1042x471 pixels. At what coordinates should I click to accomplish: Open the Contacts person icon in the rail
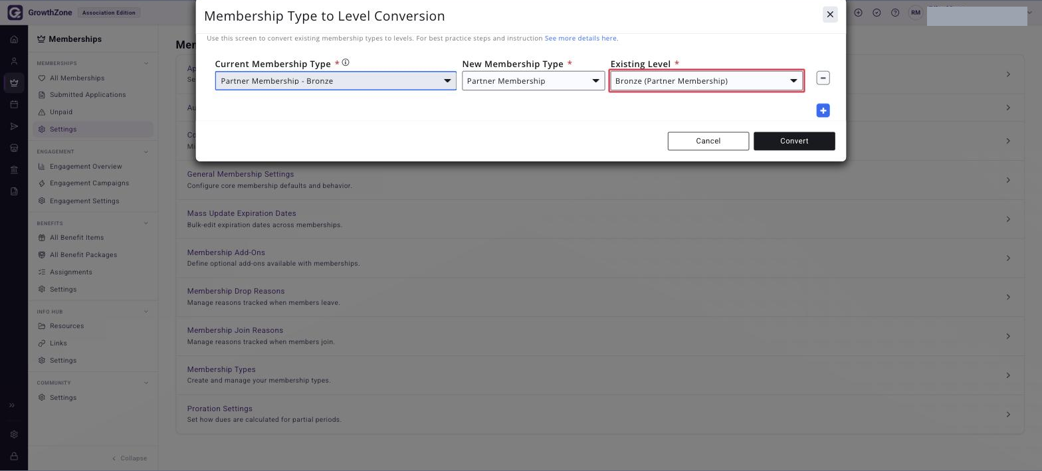[x=14, y=61]
